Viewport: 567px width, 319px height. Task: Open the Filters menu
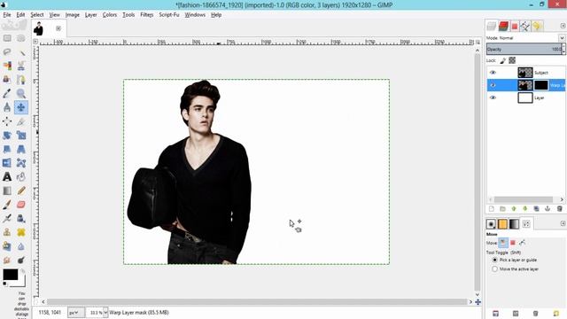point(146,15)
